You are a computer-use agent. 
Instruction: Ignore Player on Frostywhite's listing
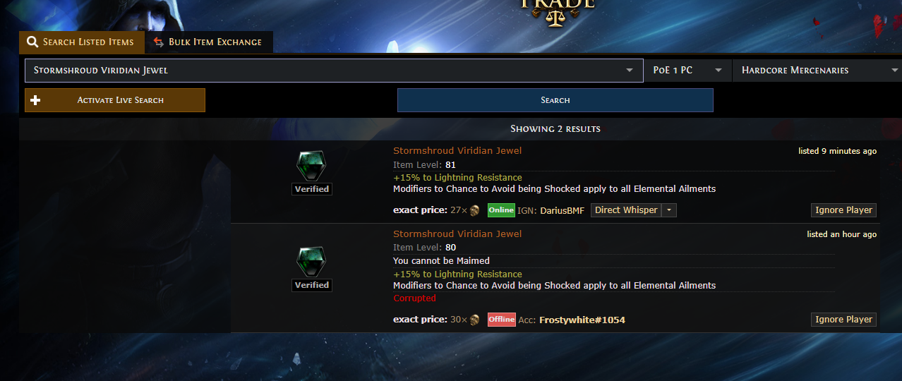[x=843, y=320]
